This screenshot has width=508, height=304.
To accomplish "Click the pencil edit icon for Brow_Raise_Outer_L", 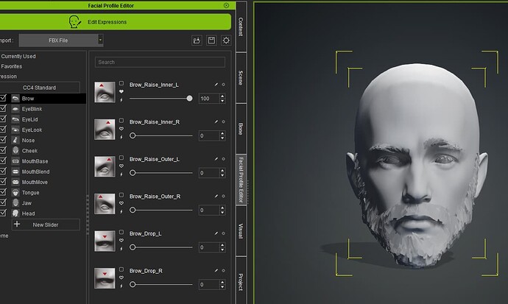I will click(216, 159).
